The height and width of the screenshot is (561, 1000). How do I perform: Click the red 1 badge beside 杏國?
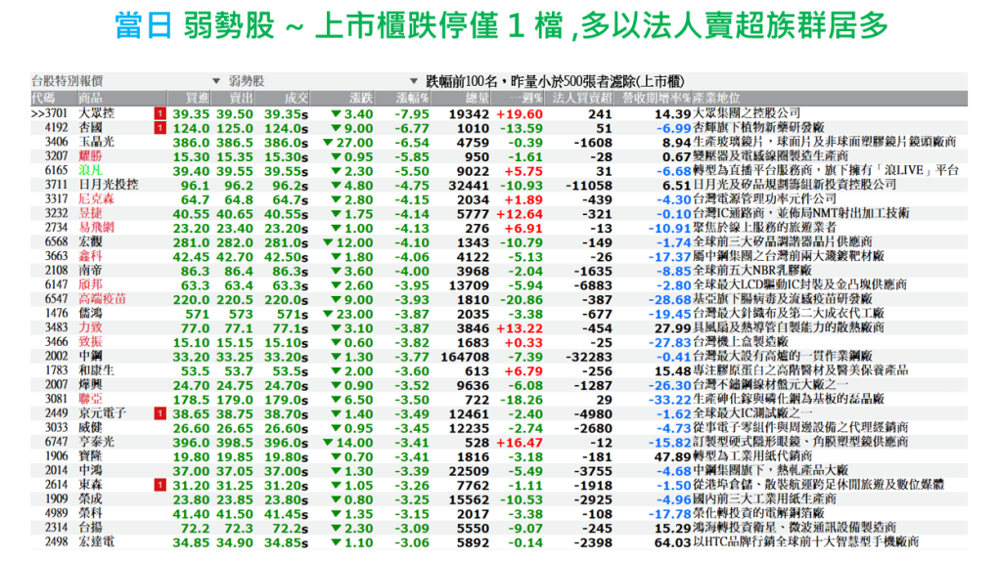(160, 128)
